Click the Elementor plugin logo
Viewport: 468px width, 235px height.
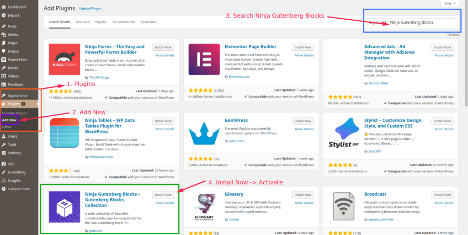[x=204, y=59]
